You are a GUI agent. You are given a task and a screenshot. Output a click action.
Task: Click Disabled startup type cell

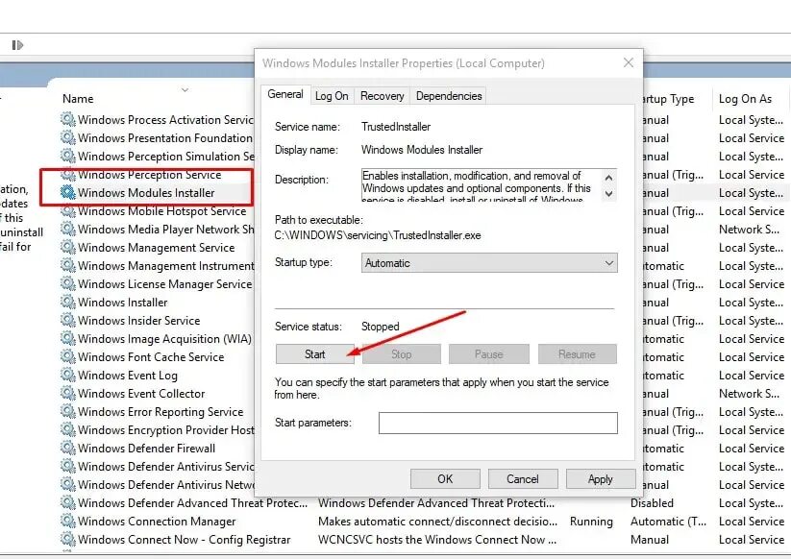[x=652, y=502]
